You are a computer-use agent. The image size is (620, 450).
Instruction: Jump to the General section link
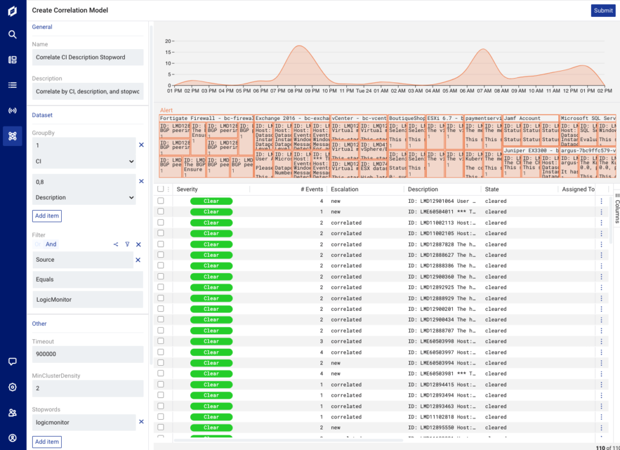point(42,27)
